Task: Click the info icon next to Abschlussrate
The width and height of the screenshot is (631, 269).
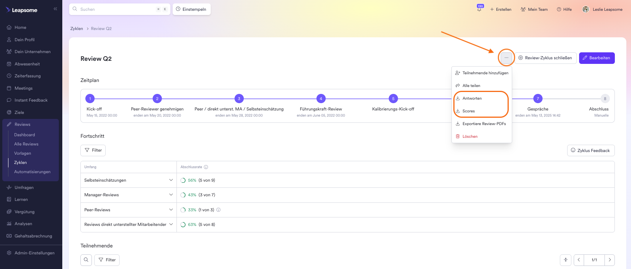Action: 206,167
